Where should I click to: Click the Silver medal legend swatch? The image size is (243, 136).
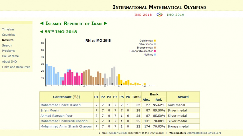click(155, 44)
